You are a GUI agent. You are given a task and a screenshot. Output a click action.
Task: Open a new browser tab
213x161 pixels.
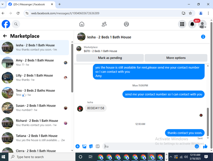60,4
